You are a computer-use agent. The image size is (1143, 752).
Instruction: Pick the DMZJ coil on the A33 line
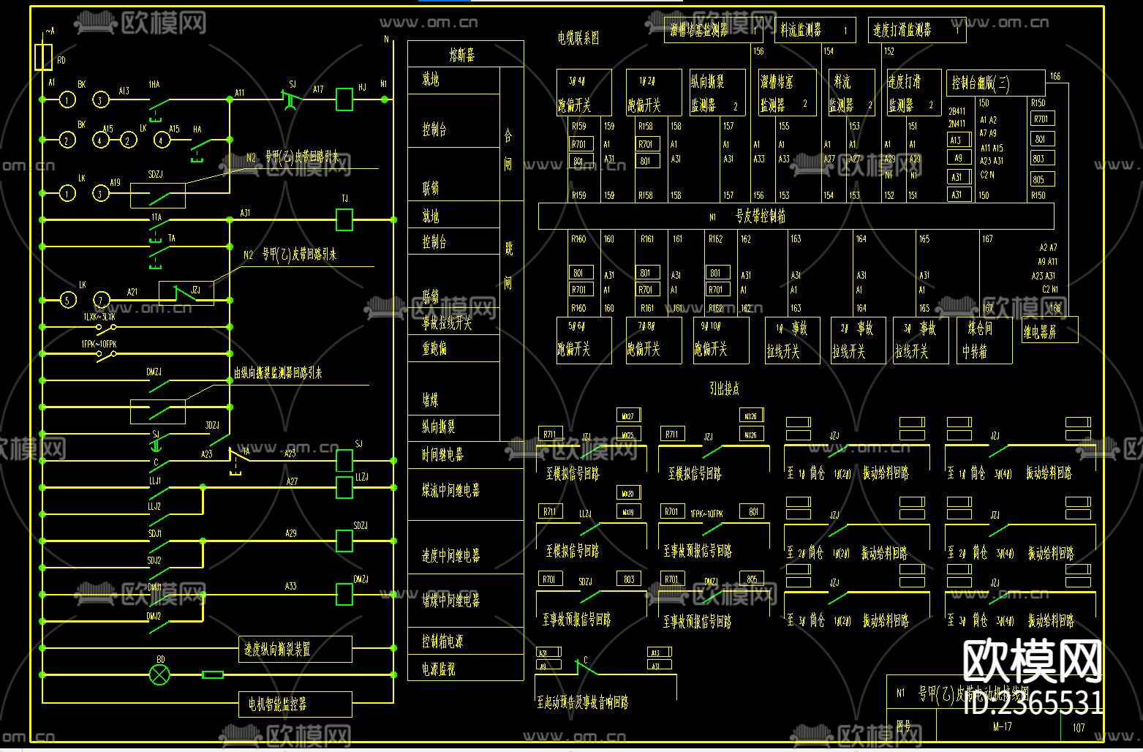coord(344,594)
